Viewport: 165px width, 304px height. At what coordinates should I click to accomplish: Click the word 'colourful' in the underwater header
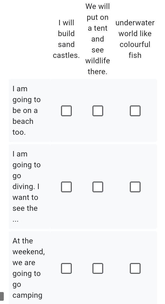click(x=135, y=44)
